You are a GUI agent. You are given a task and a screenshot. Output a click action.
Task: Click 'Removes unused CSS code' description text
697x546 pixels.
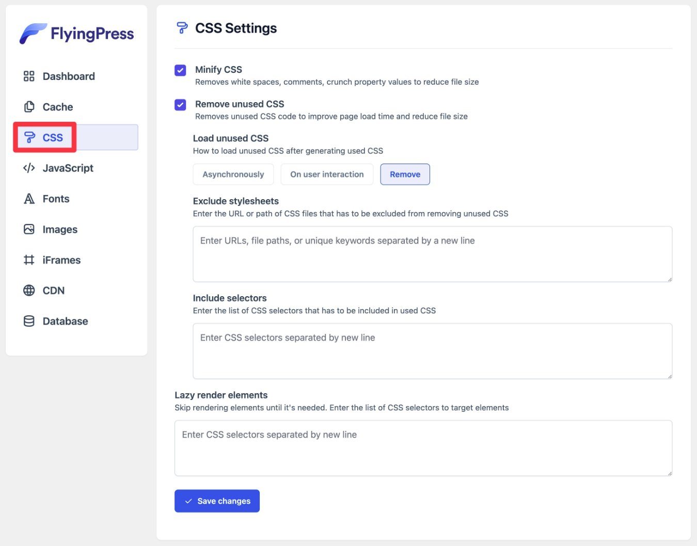[331, 117]
